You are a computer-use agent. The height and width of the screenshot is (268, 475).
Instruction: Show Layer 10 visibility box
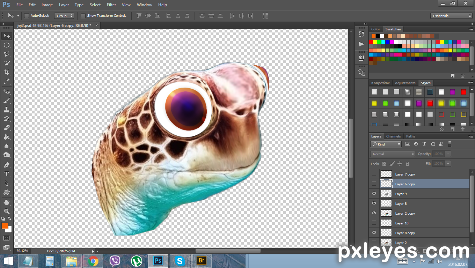(x=374, y=223)
